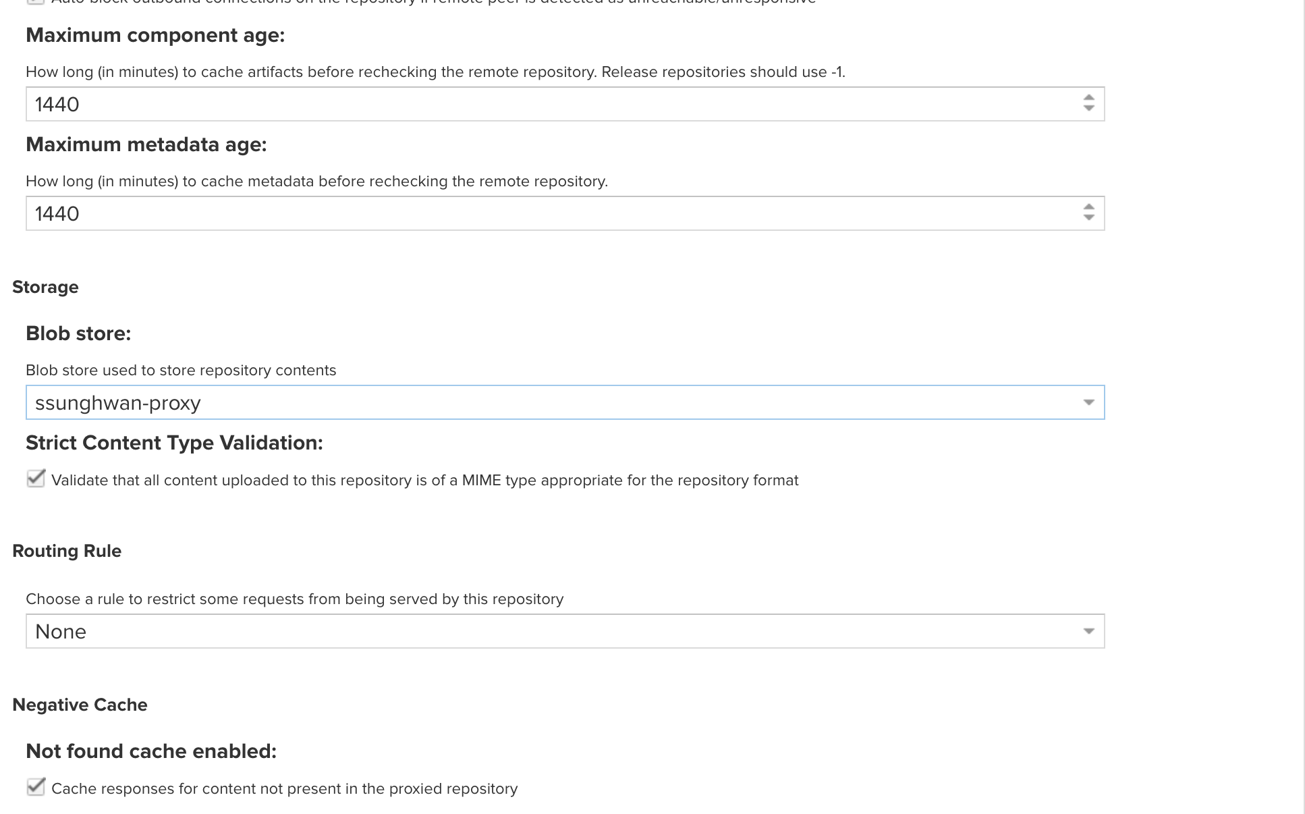Increment Maximum metadata age spinner up
1305x814 pixels.
pyautogui.click(x=1088, y=207)
